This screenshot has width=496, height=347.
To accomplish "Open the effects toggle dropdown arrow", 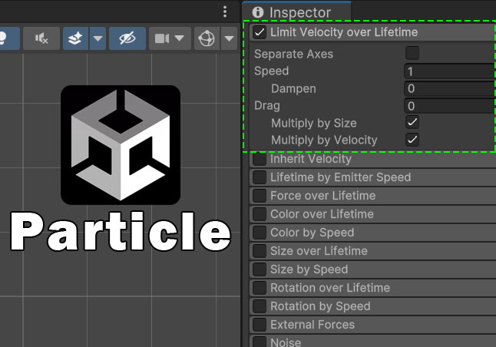I will pyautogui.click(x=98, y=38).
